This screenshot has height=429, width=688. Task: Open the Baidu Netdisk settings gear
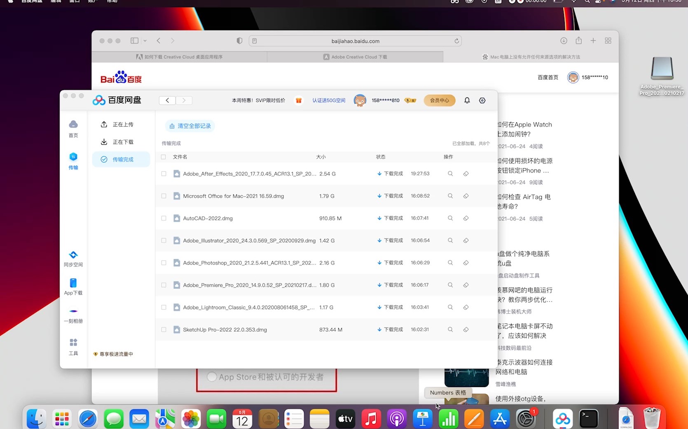482,100
